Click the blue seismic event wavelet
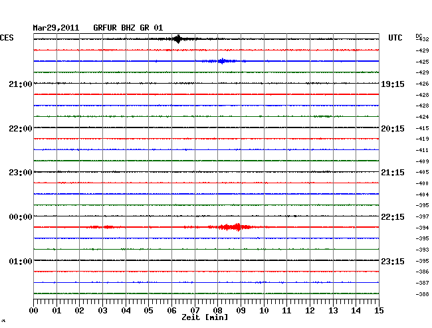 [x=222, y=61]
